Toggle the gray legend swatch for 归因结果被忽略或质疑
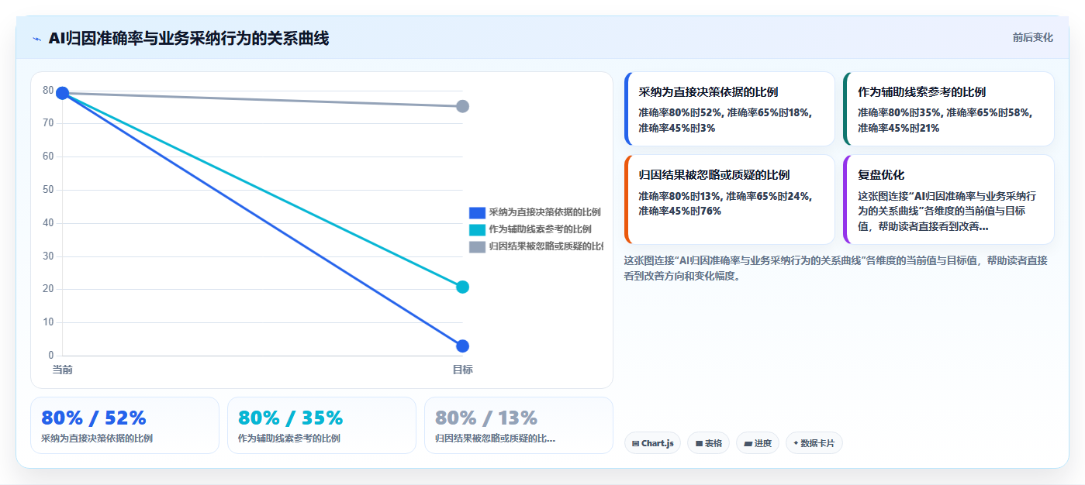1085x485 pixels. click(477, 246)
